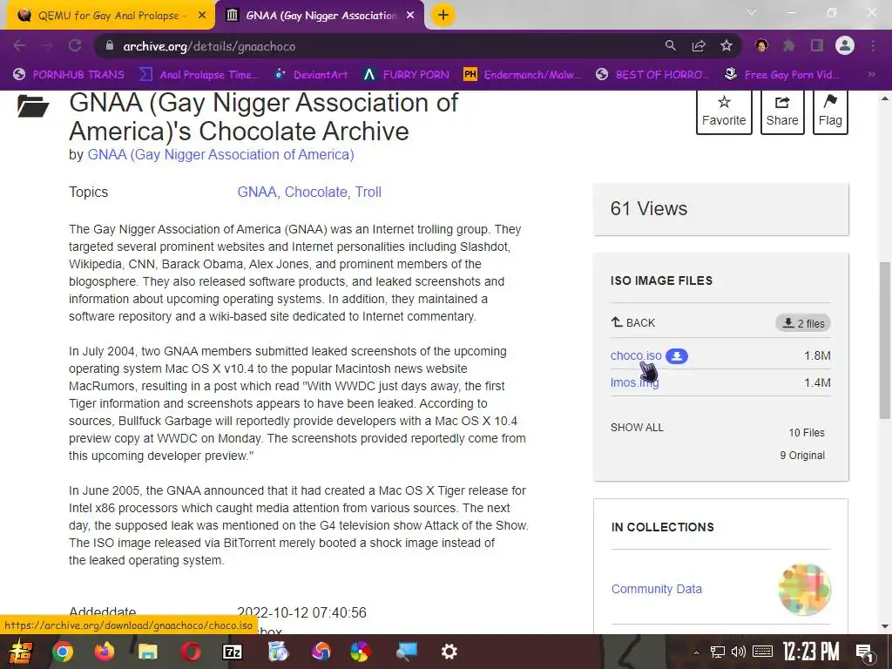
Task: Click the black folder icon beside the title
Action: coord(33,106)
